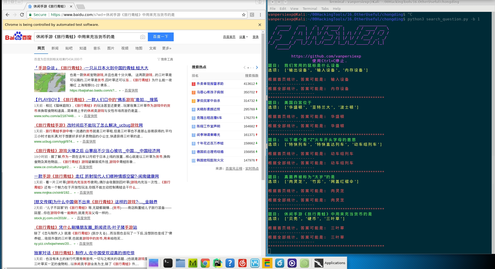Close the 休闲手游 Chrome tab
This screenshot has width=495, height=269.
(71, 6)
